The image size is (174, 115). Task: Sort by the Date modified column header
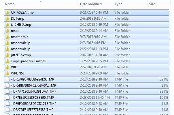click(91, 4)
